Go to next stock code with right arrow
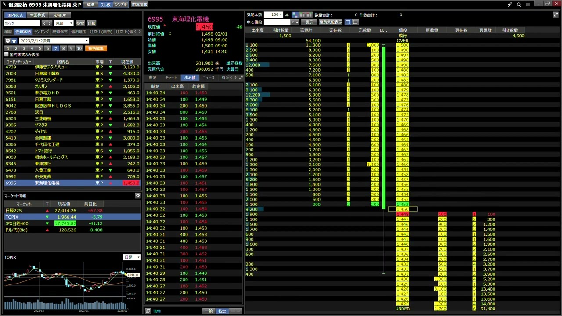Viewport: 562px width, 316px height. pyautogui.click(x=50, y=23)
